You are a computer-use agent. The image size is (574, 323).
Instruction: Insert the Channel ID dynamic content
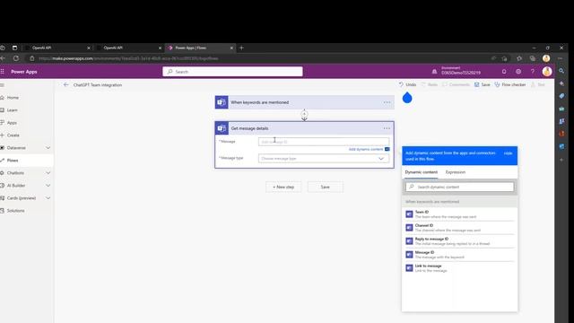click(x=459, y=228)
